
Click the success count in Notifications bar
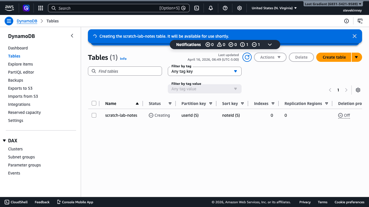(x=233, y=45)
